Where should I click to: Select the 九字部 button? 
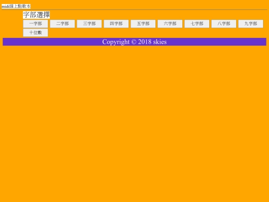(x=251, y=24)
